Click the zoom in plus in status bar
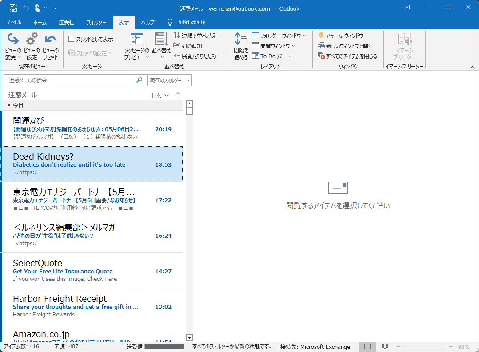Image resolution: width=479 pixels, height=352 pixels. (451, 347)
